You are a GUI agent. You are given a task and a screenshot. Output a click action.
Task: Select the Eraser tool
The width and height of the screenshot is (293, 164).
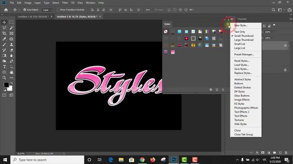11,50
